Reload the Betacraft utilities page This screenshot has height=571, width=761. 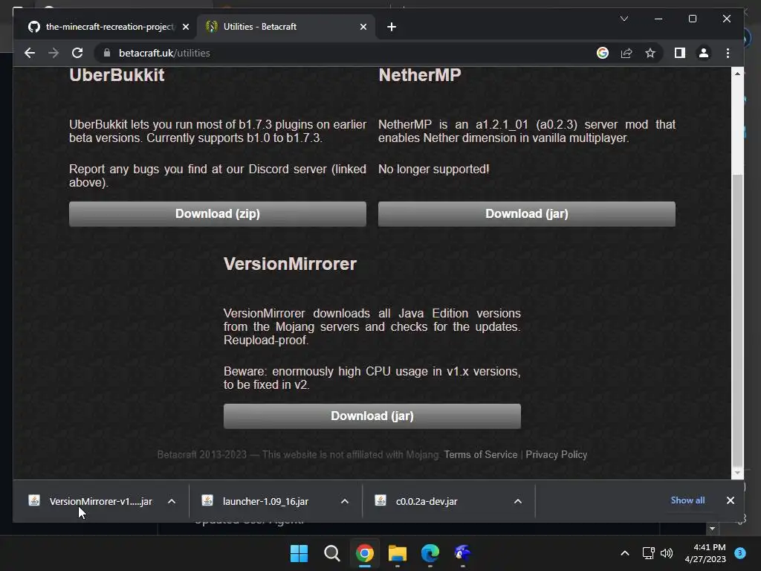(x=77, y=53)
